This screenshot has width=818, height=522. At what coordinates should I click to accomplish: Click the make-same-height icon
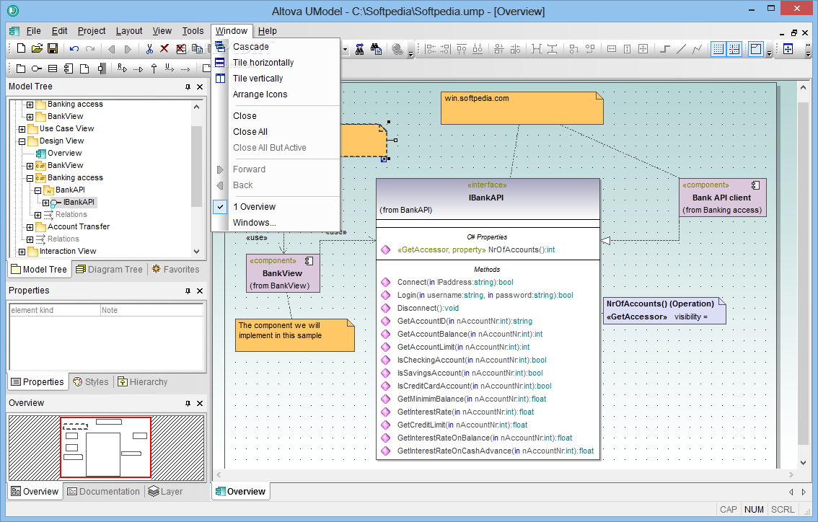coord(627,49)
